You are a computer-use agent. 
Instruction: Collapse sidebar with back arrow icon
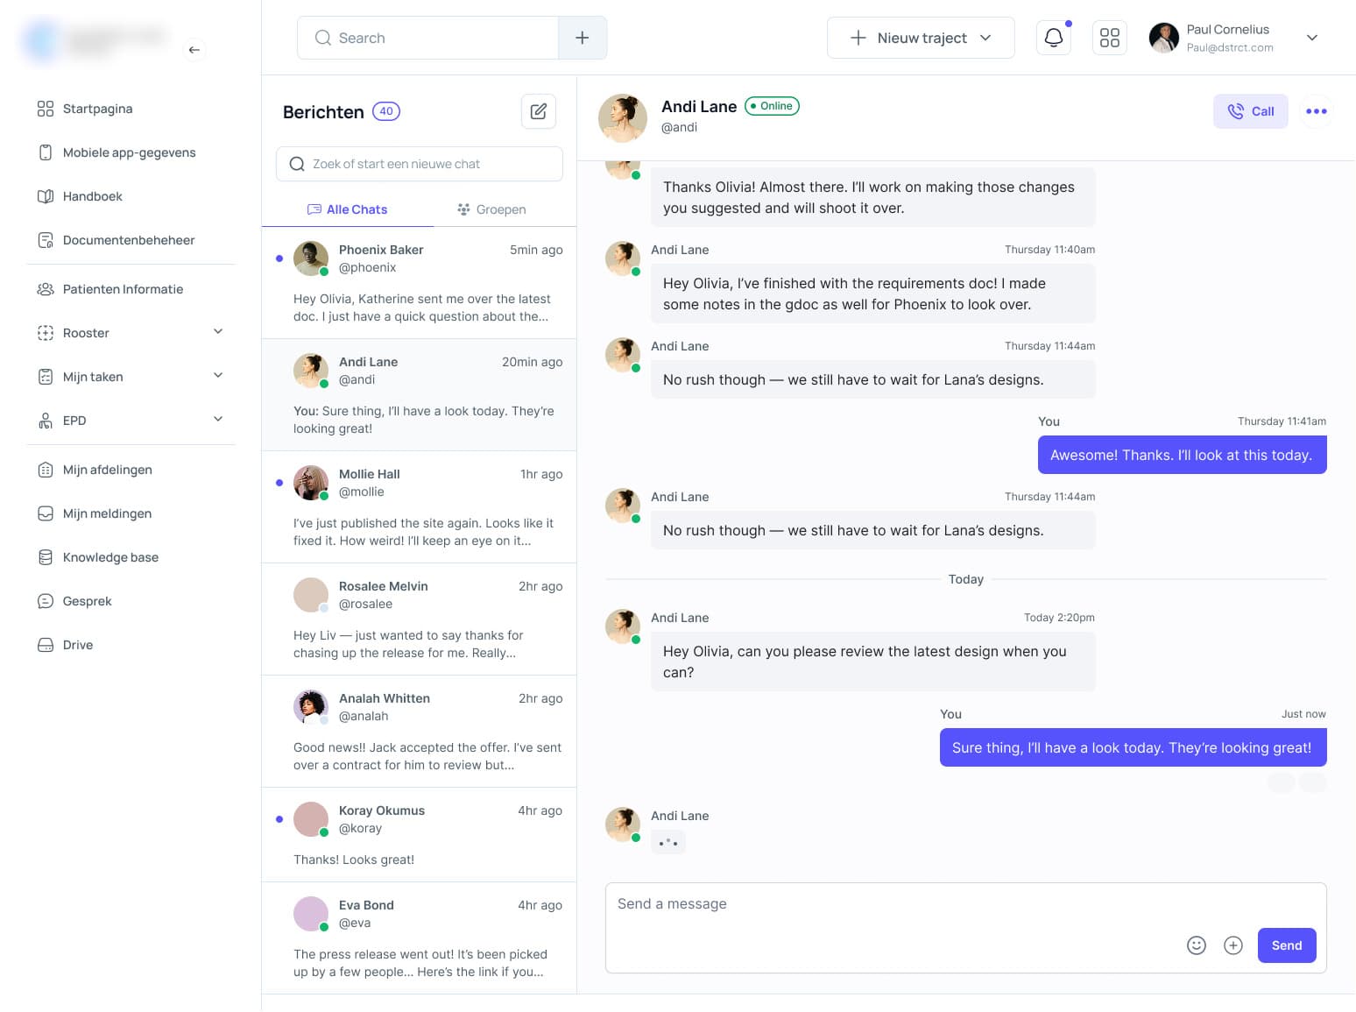point(194,50)
